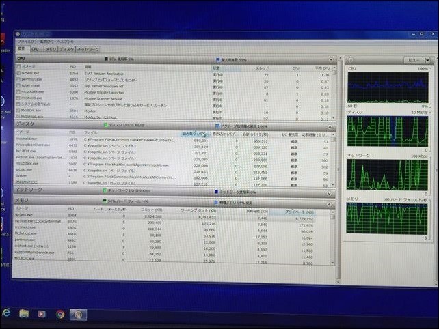Tick the select-all checkbox in CPU image header
The width and height of the screenshot is (439, 329).
(18, 66)
